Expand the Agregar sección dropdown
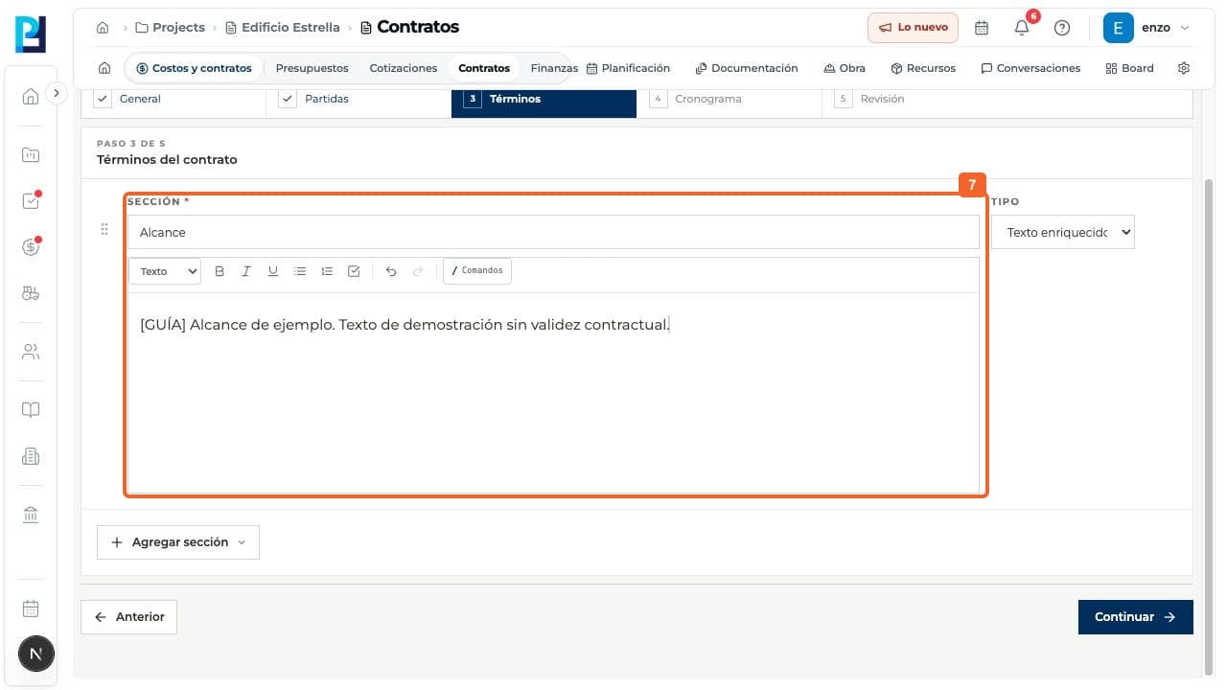 pos(178,542)
